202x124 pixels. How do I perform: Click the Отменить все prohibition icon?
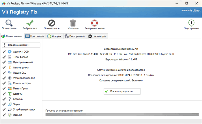click(x=52, y=23)
